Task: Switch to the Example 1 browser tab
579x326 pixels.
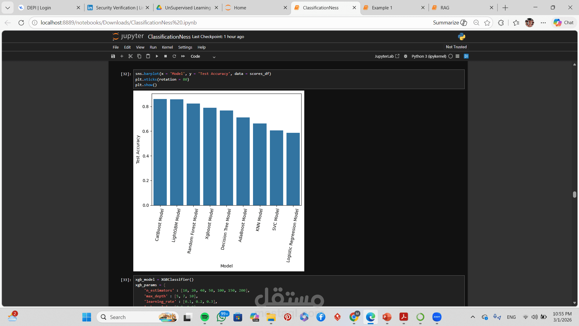Action: pyautogui.click(x=382, y=8)
